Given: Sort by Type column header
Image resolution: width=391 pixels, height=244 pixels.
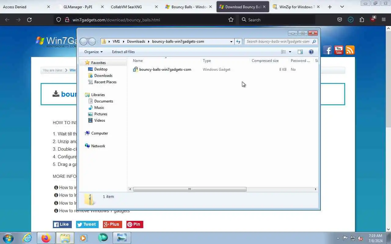Looking at the screenshot, I should pyautogui.click(x=225, y=61).
